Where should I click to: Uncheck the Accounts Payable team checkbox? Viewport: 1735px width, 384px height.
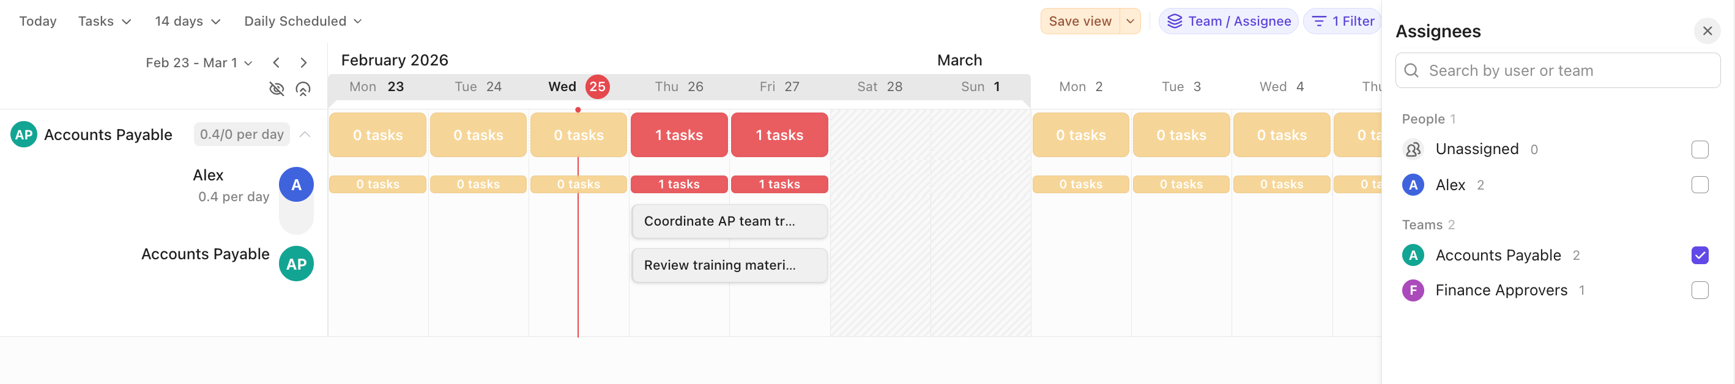coord(1701,254)
